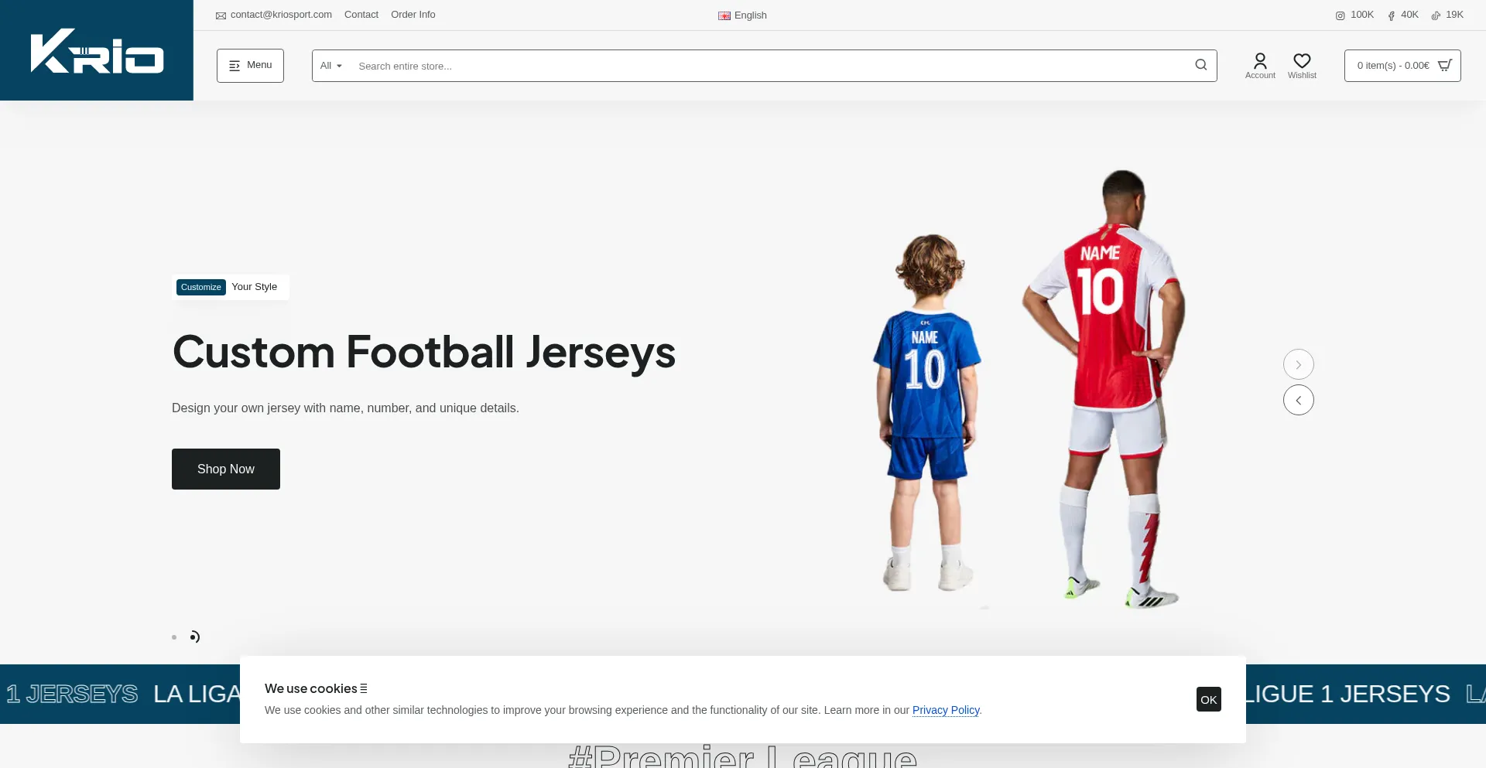Open Facebook 40K social link
The image size is (1486, 768).
click(1403, 15)
